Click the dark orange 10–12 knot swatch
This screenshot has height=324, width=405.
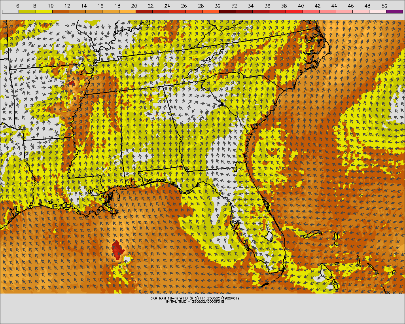(61, 11)
